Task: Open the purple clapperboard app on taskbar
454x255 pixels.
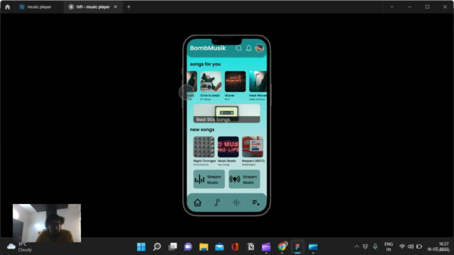Action: pos(266,246)
